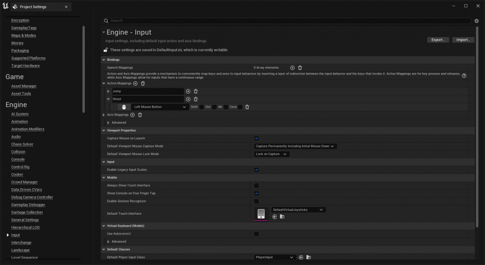The height and width of the screenshot is (265, 485).
Task: Click the writable lock icon for DefaultInput.ini
Action: click(x=106, y=50)
